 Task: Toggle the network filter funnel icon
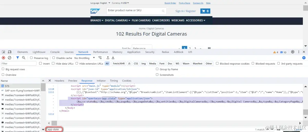point(17,58)
